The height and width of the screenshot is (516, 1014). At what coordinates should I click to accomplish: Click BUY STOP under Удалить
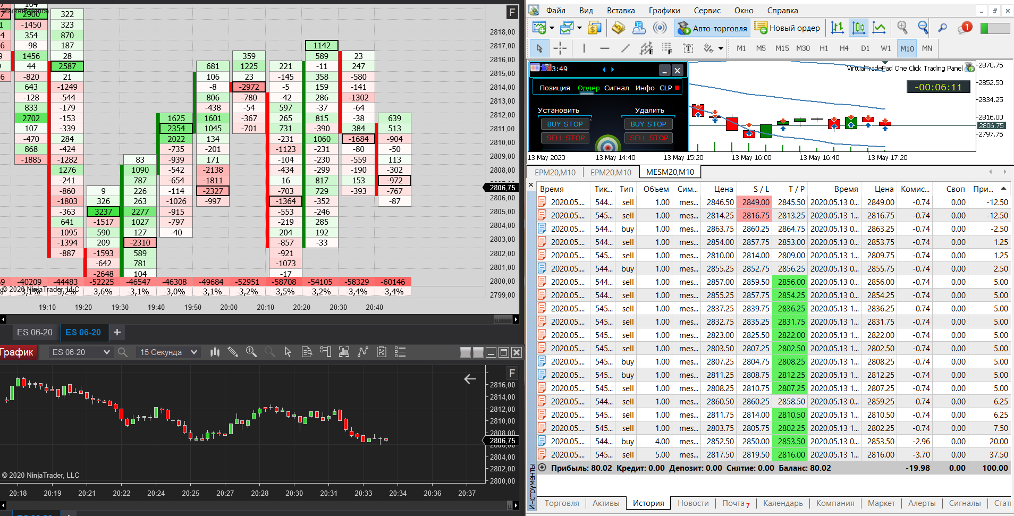[648, 124]
